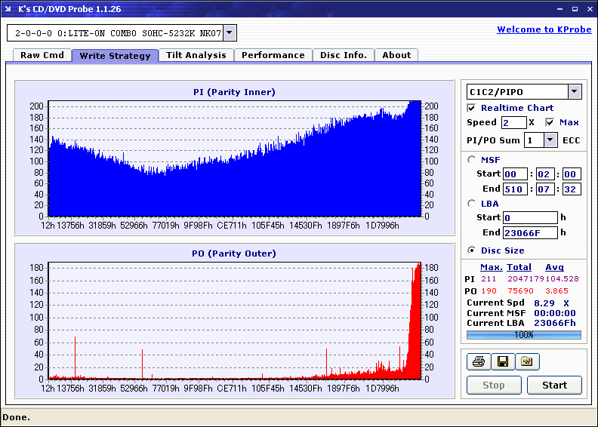The height and width of the screenshot is (427, 598).
Task: Click the print chart icon
Action: coord(479,361)
